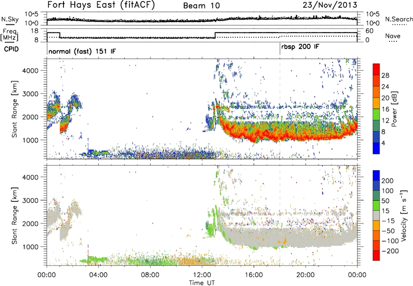This screenshot has width=413, height=286.
Task: Click the dashed 18:00 marker in power panel
Action: pos(280,109)
